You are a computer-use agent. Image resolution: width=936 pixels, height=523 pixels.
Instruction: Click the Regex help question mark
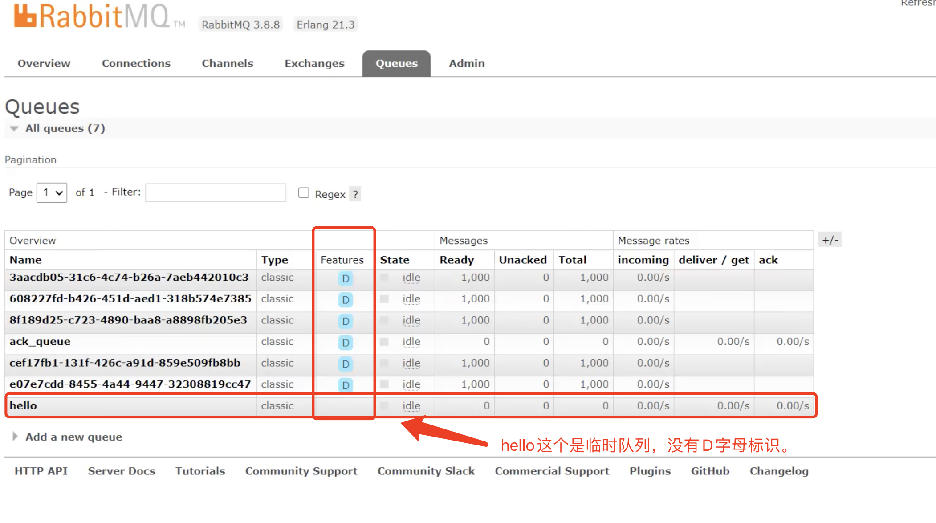[x=355, y=194]
